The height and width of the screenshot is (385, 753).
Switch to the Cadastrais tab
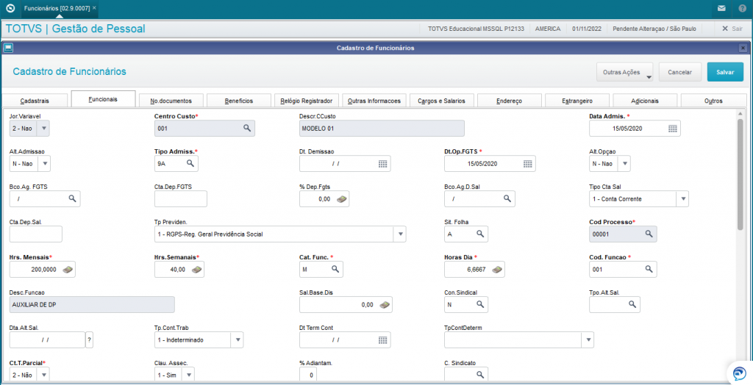click(35, 101)
